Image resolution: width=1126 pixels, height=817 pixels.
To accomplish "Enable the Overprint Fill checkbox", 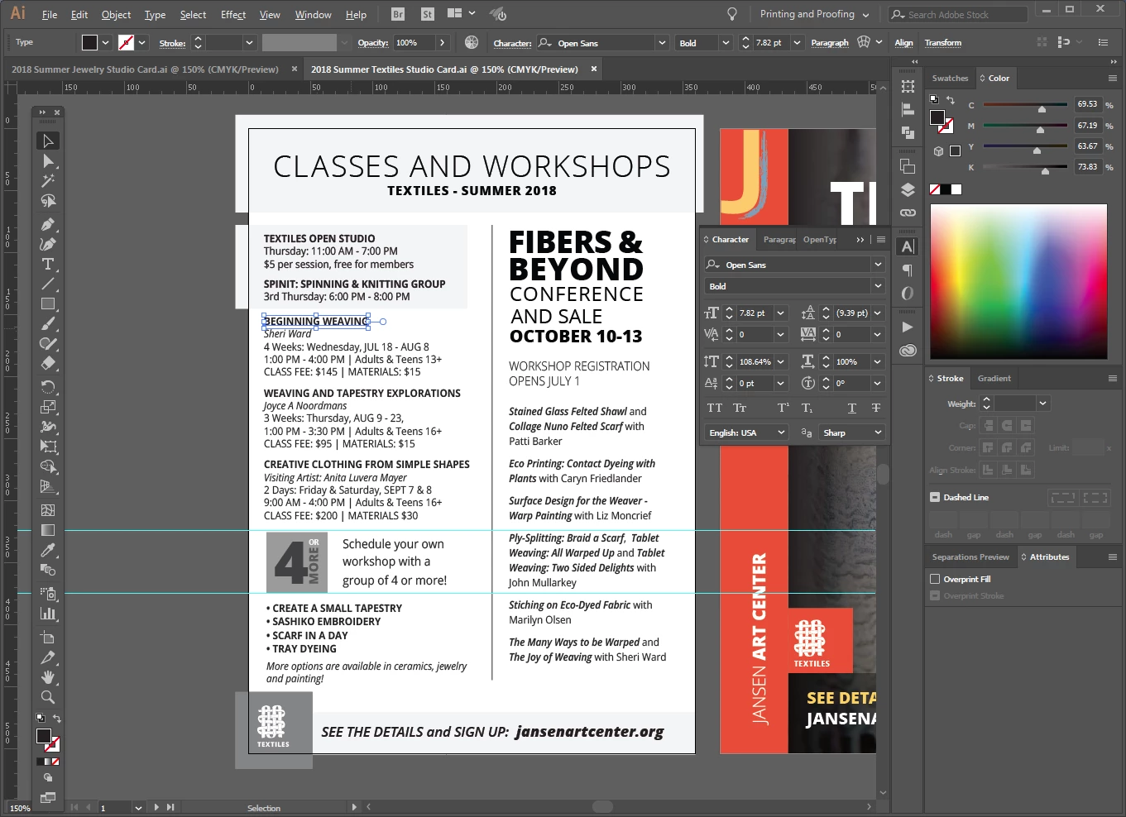I will point(935,579).
